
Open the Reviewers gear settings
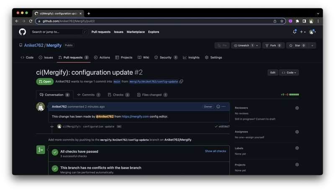click(297, 108)
